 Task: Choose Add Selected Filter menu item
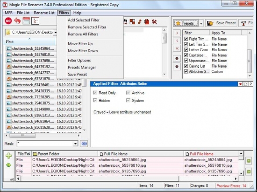click(x=84, y=20)
